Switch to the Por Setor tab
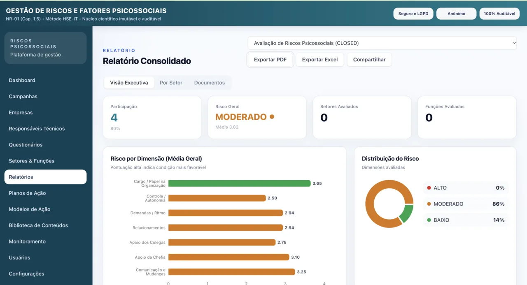This screenshot has width=527, height=285. tap(171, 83)
